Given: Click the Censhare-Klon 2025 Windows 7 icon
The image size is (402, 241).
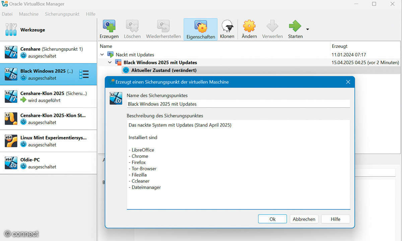Looking at the screenshot, I should coord(11,96).
